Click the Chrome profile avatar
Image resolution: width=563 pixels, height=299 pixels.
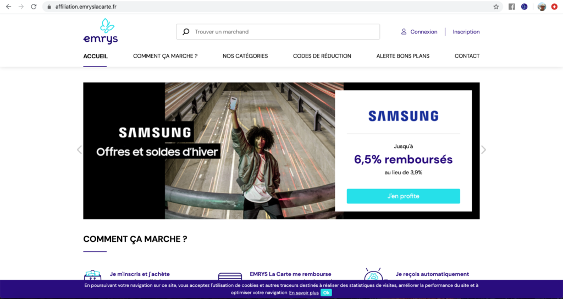(x=542, y=7)
